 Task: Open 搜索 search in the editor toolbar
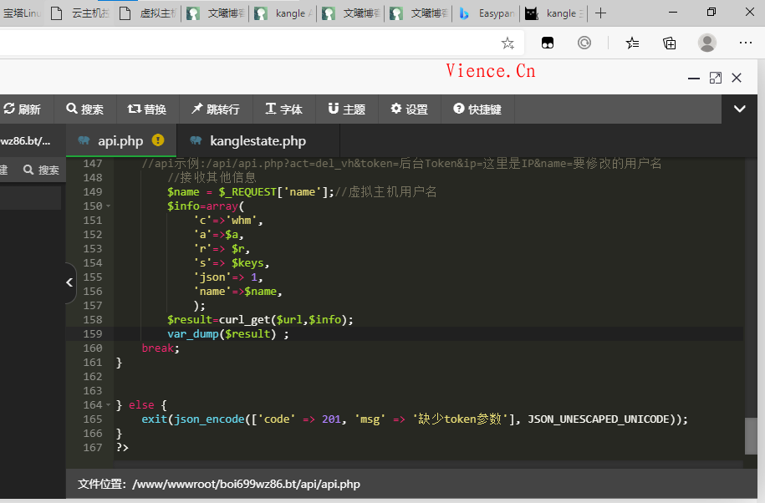tap(84, 109)
